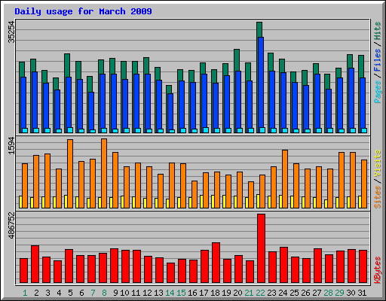Click day label 17 on the x-axis

204,293
